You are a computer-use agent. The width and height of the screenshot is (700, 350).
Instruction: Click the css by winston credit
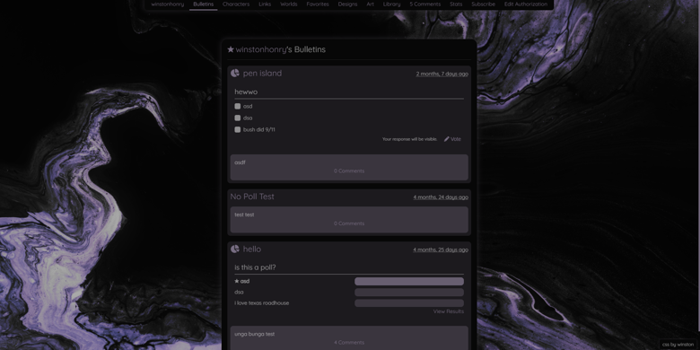(x=678, y=345)
